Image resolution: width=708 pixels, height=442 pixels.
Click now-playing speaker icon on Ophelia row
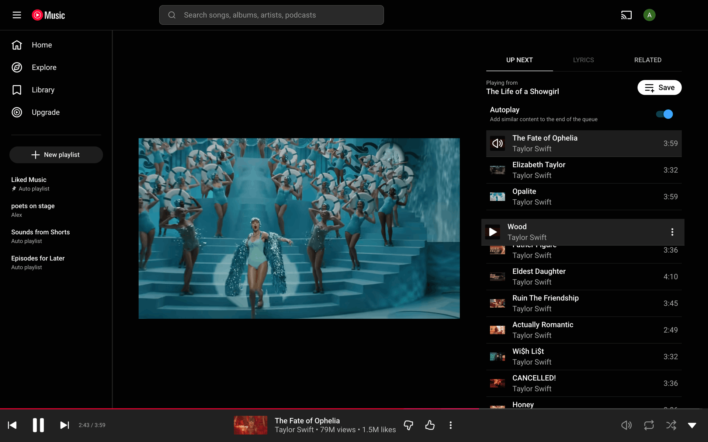click(497, 143)
